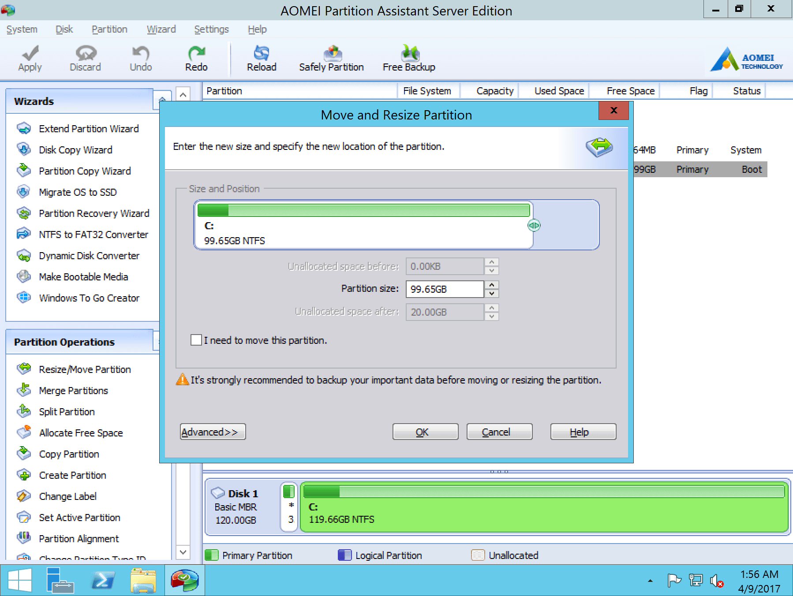793x596 pixels.
Task: Select the small reserved partition block on Disk 1
Action: [x=289, y=507]
